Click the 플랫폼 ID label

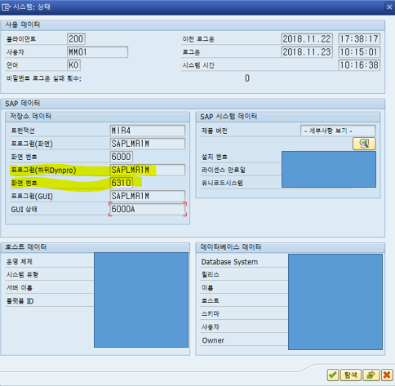(20, 301)
